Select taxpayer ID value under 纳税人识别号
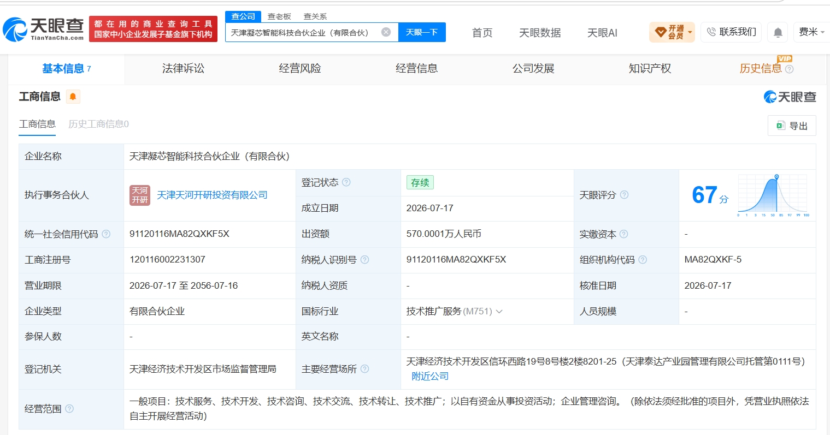830x435 pixels. 456,260
